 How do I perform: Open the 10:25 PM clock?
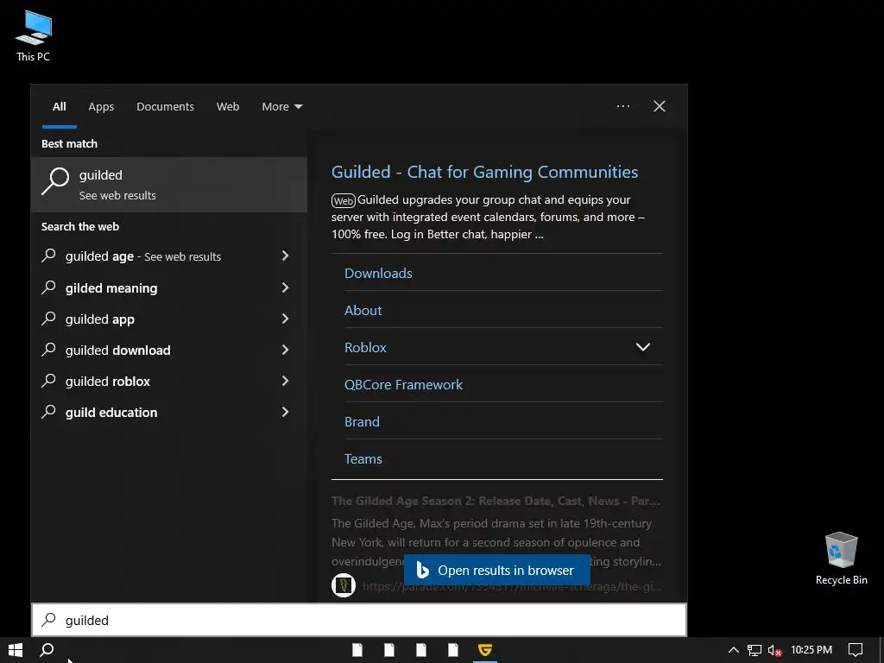tap(811, 650)
